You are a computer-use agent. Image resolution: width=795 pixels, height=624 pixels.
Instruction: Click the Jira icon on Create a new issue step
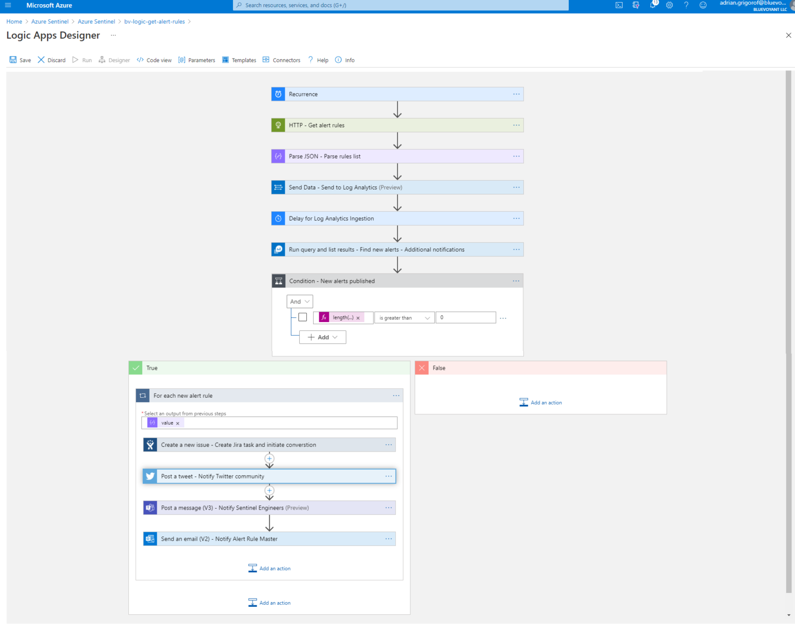click(150, 444)
